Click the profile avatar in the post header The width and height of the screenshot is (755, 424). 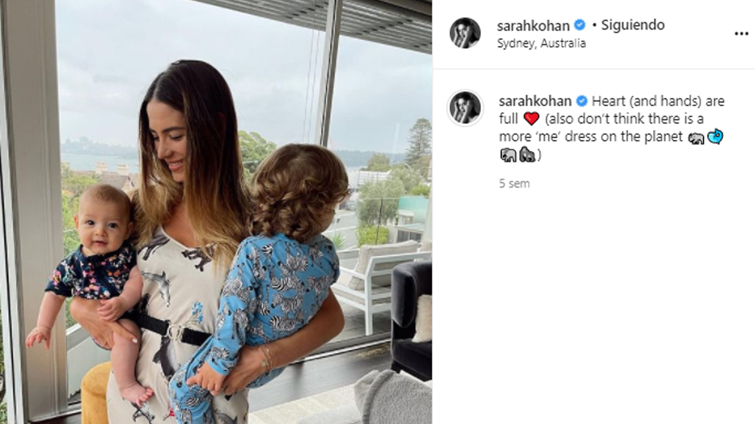[465, 33]
